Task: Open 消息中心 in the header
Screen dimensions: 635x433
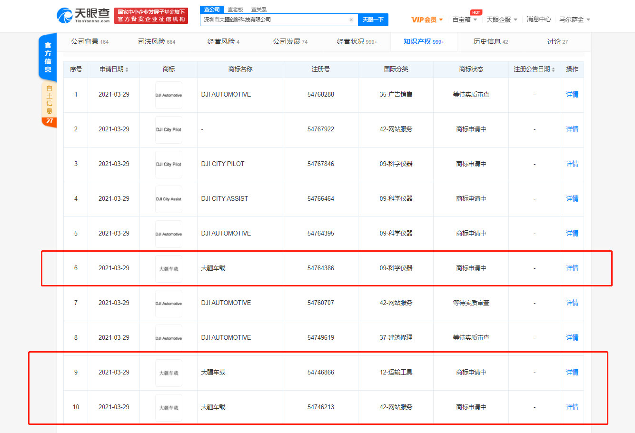Action: tap(538, 20)
